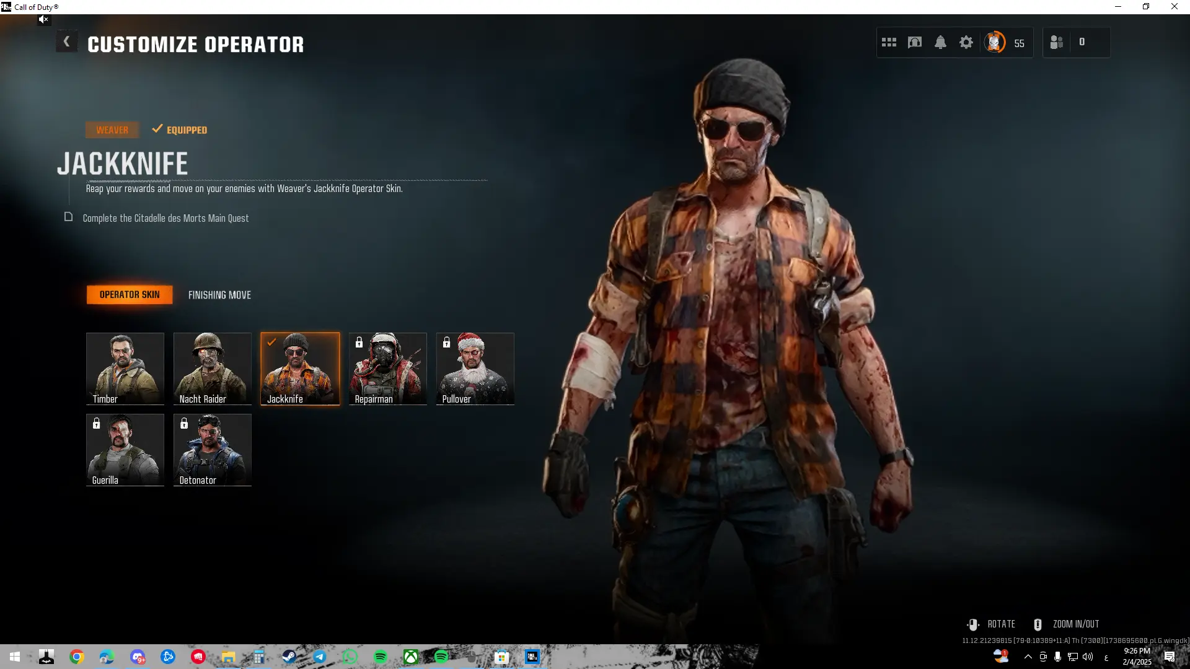The image size is (1190, 669).
Task: Open the notifications bell icon
Action: [940, 43]
